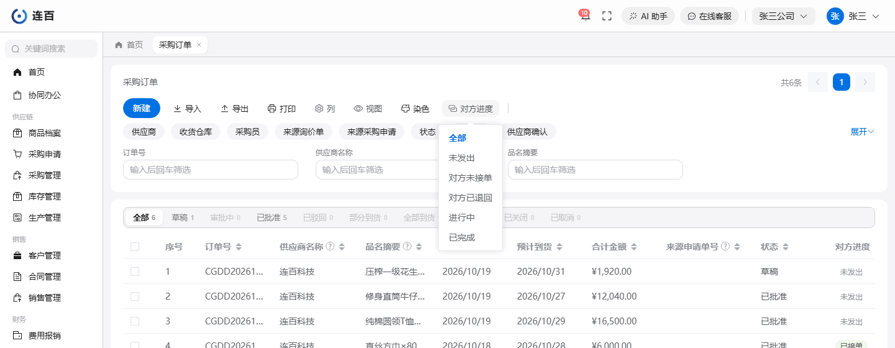Sort by 合计金额 column
The image size is (895, 348).
point(634,247)
